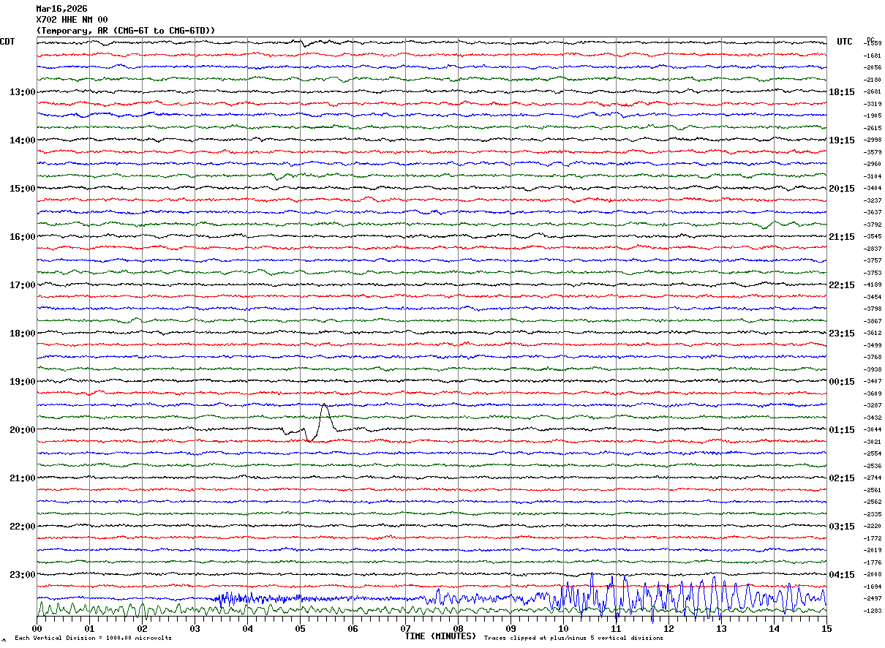
Task: Click the DC offset value "-3044"
Action: point(873,430)
